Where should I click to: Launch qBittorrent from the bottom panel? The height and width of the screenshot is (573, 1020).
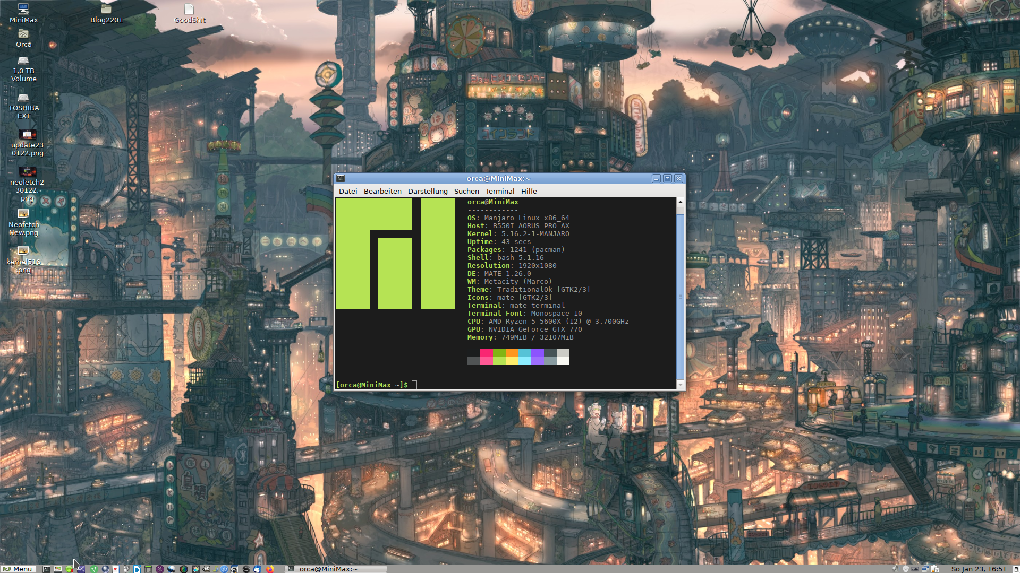click(224, 569)
